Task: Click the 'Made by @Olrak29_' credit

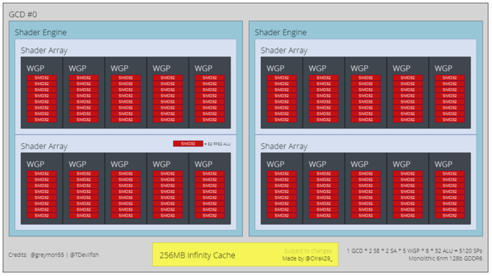Action: [x=307, y=258]
